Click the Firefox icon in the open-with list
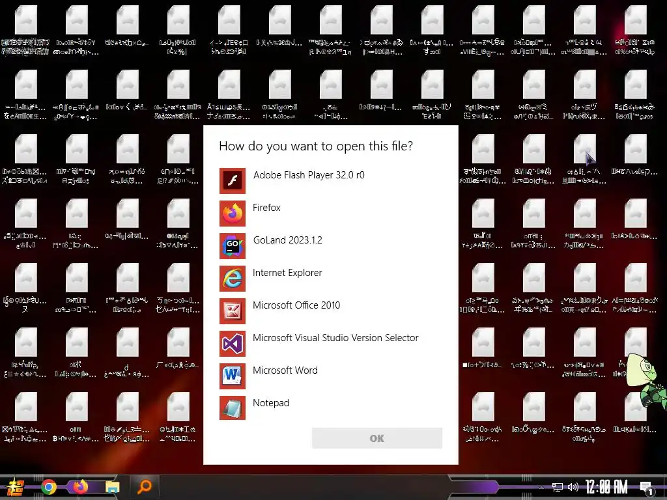The width and height of the screenshot is (667, 500). click(x=233, y=214)
